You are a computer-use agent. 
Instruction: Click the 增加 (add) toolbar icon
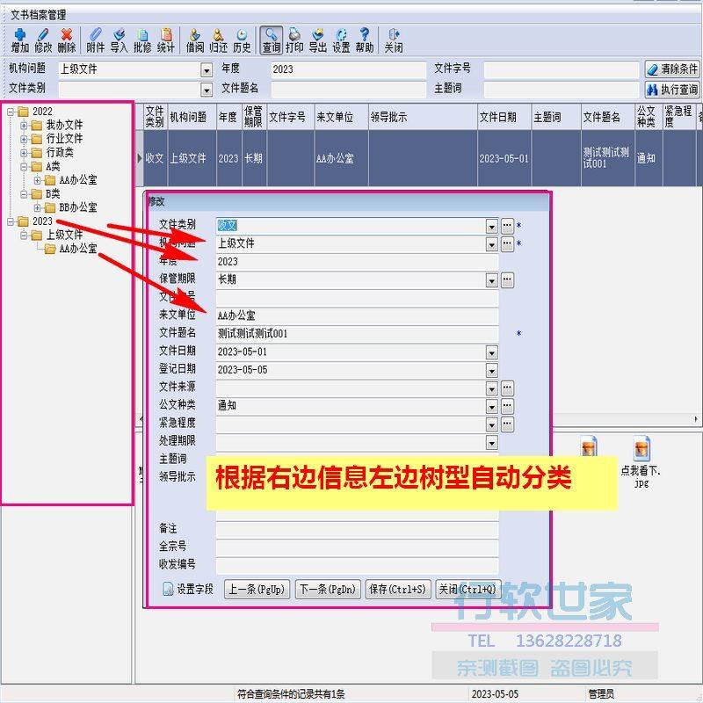click(x=19, y=40)
